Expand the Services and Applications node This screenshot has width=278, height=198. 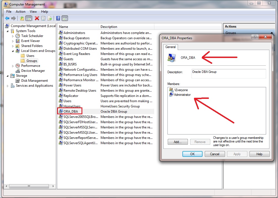point(8,86)
